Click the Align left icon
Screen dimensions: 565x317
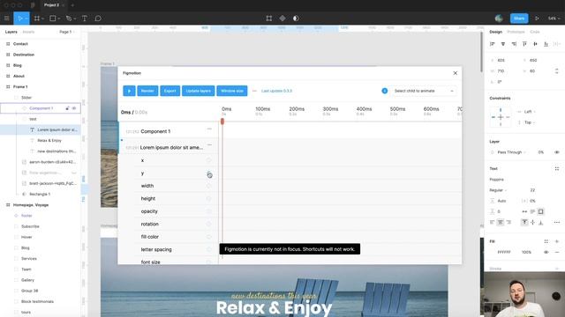pyautogui.click(x=493, y=44)
